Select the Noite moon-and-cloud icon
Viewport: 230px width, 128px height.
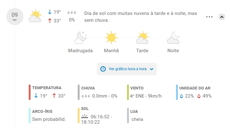tap(173, 38)
